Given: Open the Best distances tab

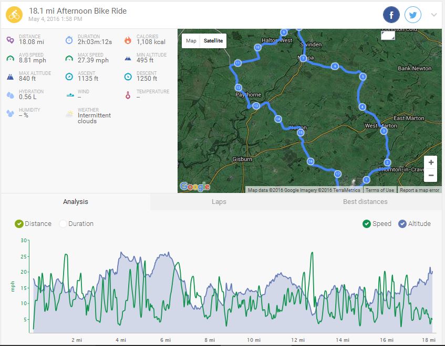Looking at the screenshot, I should [365, 202].
